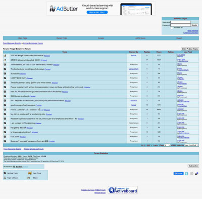Follow the Lost Account Info link

[191, 33]
